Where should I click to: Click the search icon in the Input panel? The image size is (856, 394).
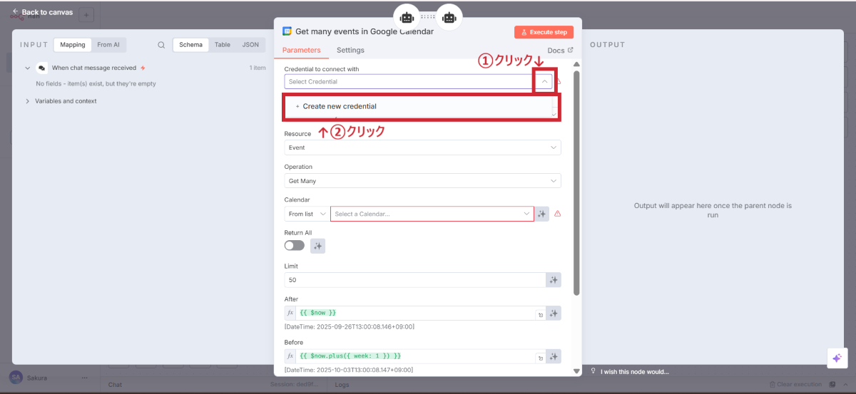[161, 45]
